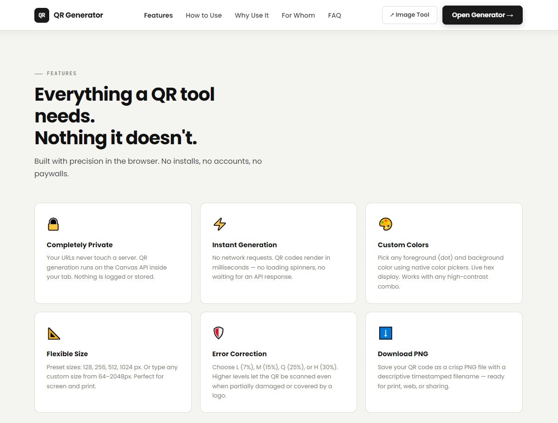Jump to the FAQ section
Image resolution: width=558 pixels, height=423 pixels.
tap(334, 15)
